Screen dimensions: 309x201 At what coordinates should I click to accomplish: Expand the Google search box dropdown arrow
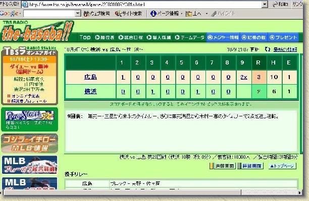78,14
